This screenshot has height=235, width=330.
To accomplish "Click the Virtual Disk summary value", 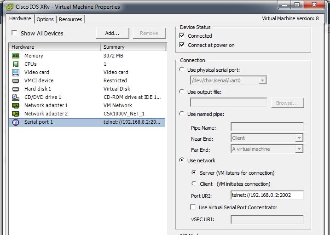I will [117, 89].
